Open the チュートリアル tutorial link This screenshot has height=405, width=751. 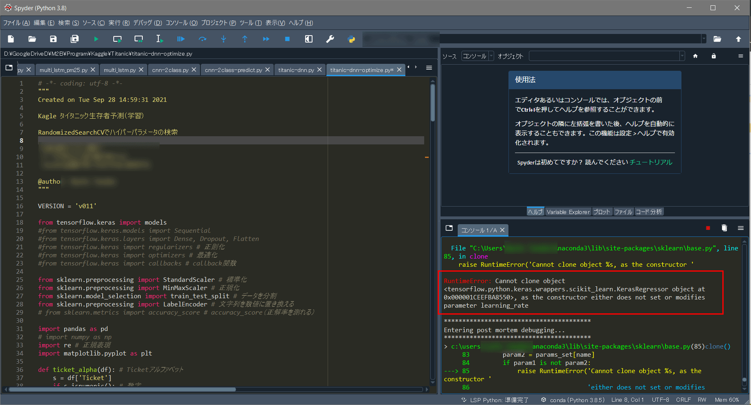click(650, 162)
